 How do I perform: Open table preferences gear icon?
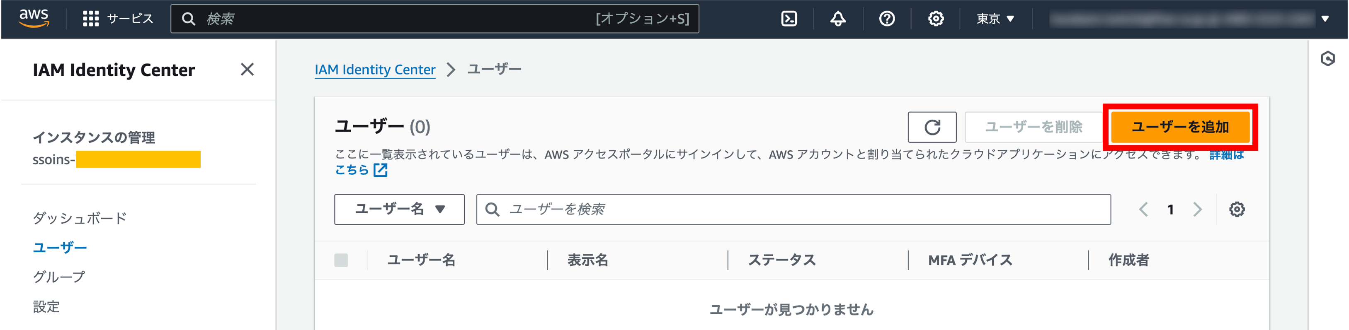[x=1236, y=210]
